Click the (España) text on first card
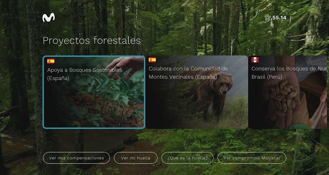The width and height of the screenshot is (329, 175). (58, 78)
